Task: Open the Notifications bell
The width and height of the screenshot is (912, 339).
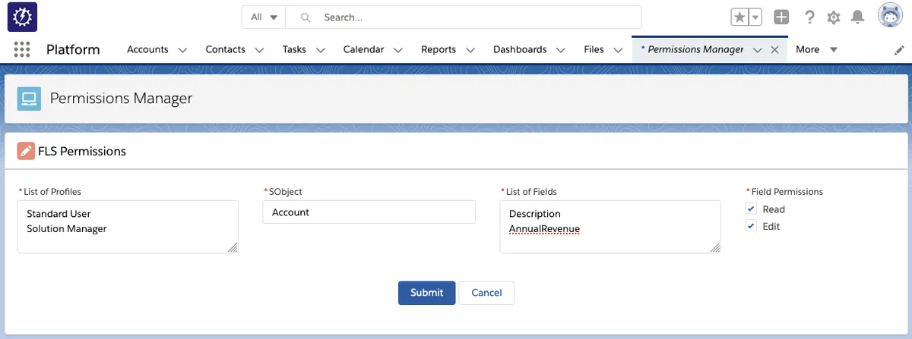Action: [x=857, y=17]
